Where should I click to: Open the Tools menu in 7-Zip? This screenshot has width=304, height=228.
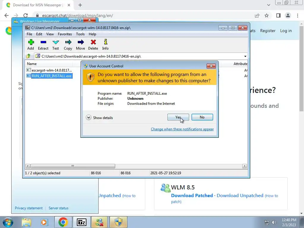tap(80, 34)
